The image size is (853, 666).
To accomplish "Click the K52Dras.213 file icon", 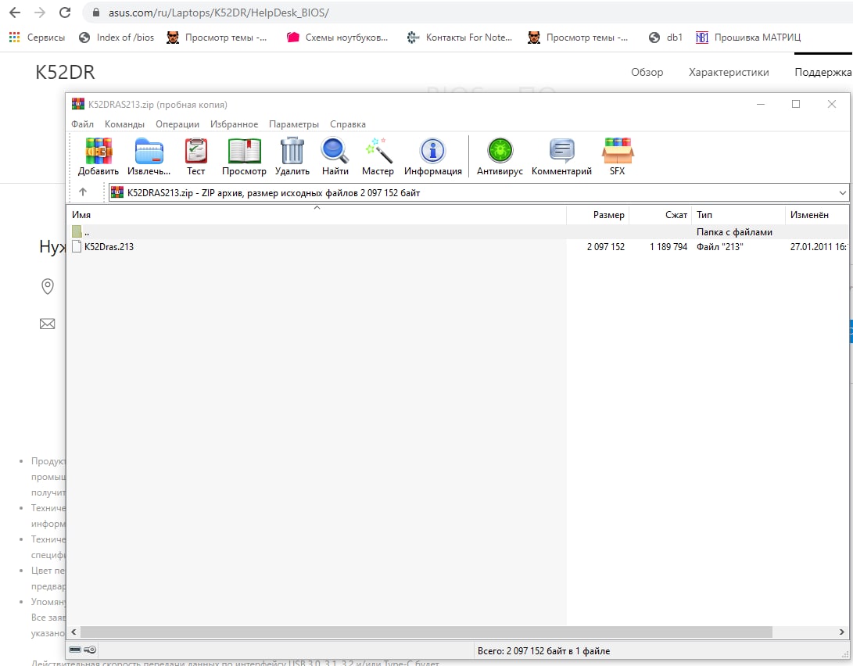I will pos(77,246).
